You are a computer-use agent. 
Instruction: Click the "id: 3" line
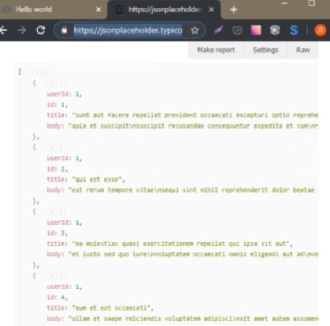coord(57,233)
